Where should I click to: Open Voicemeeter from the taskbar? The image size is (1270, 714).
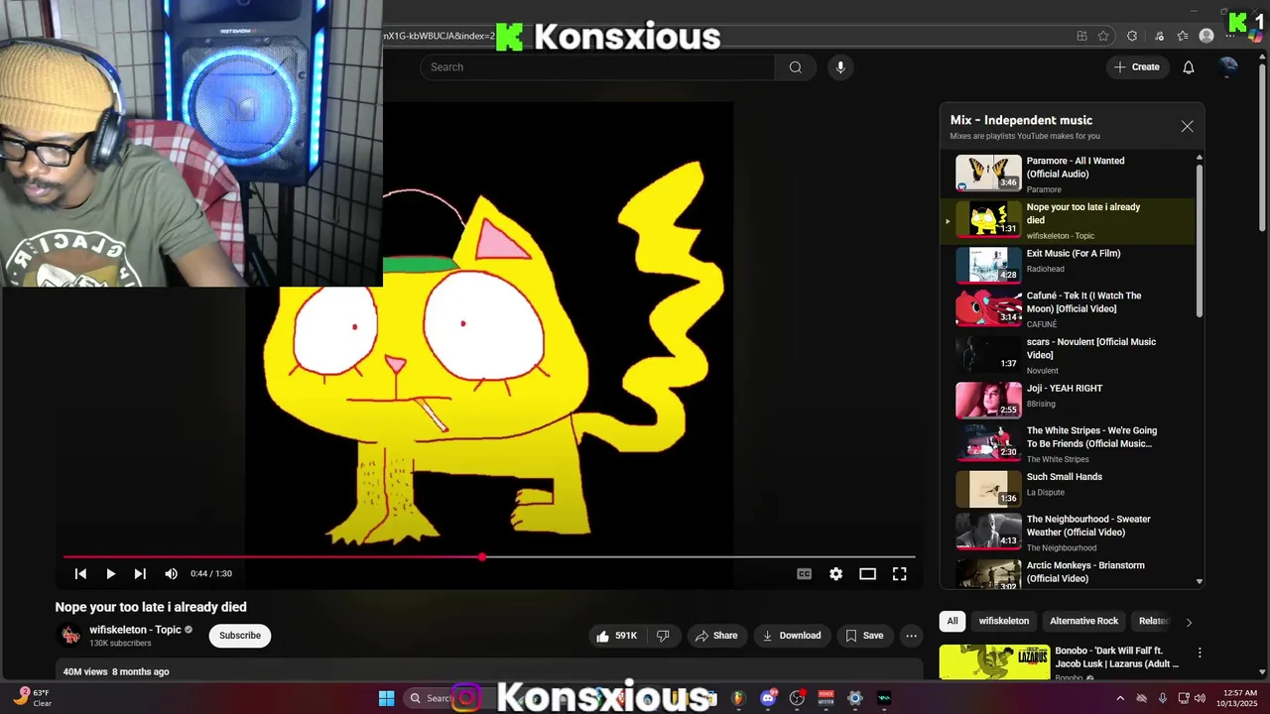(825, 698)
